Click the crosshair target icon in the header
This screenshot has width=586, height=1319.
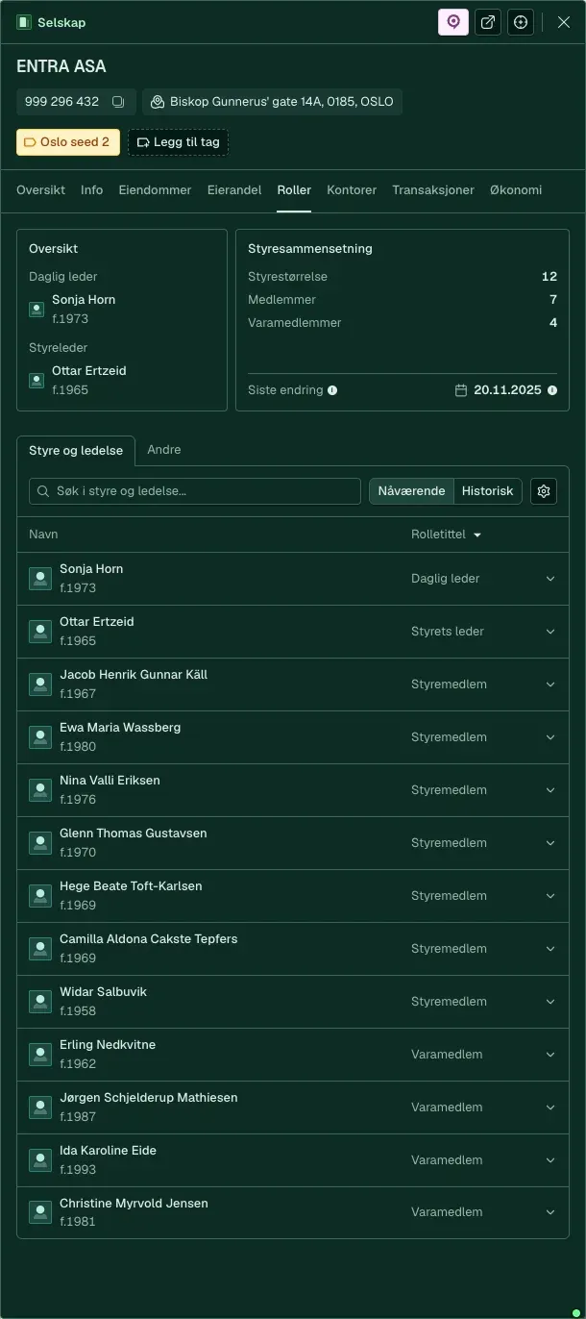[521, 22]
